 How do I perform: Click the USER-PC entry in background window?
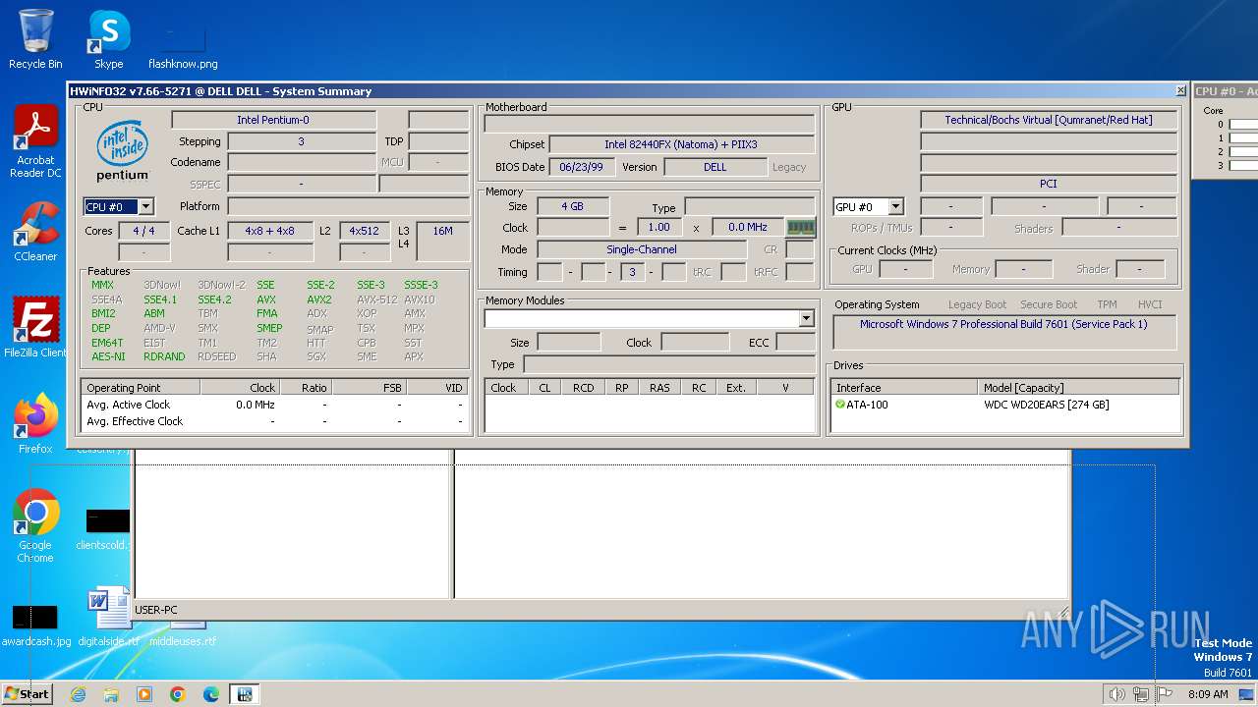pos(156,610)
